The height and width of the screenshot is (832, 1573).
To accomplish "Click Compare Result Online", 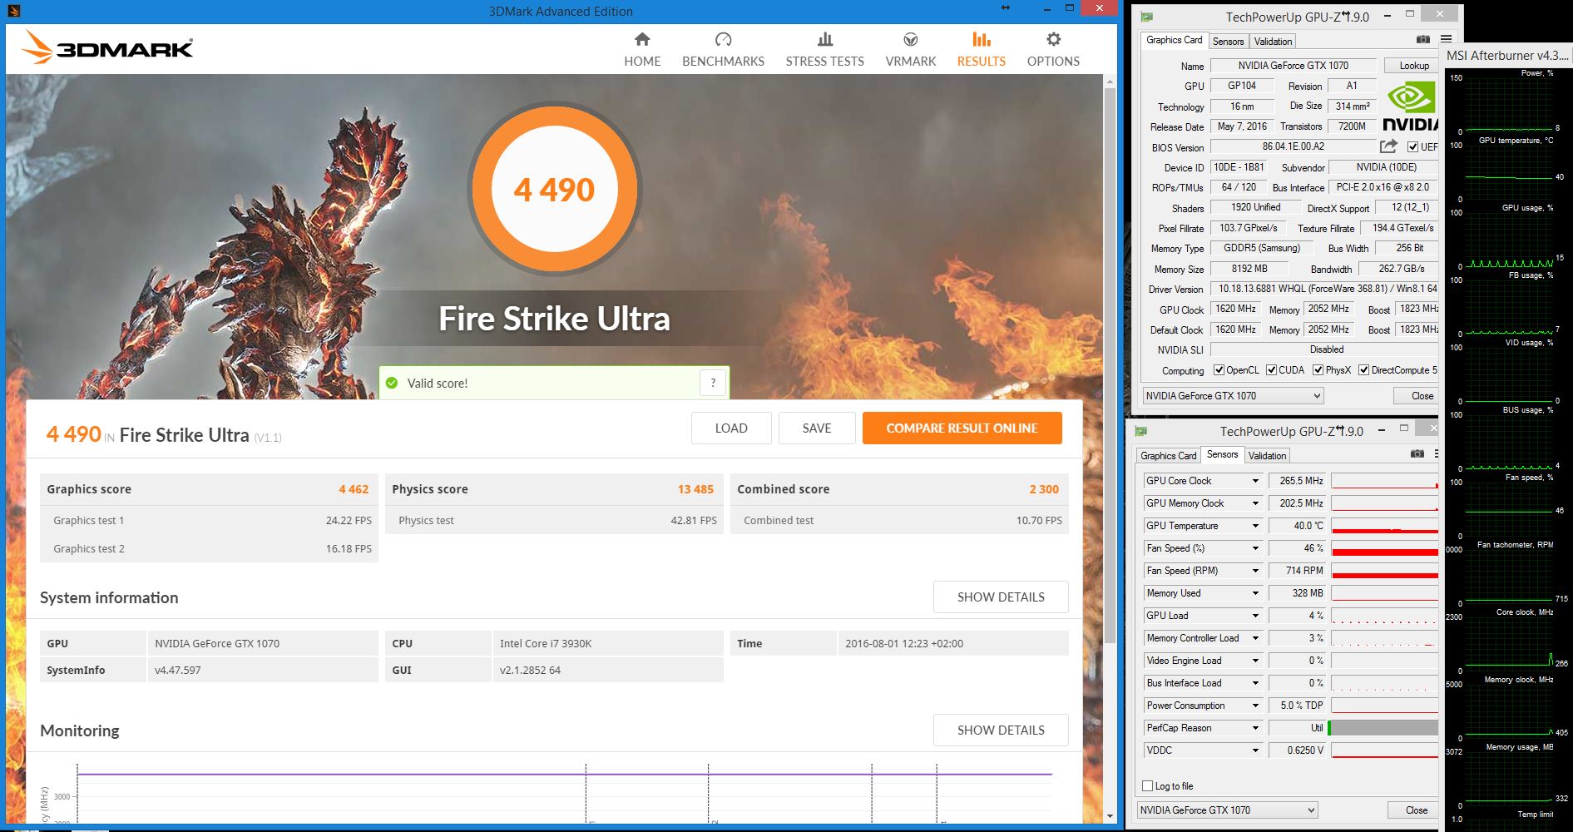I will pyautogui.click(x=962, y=428).
